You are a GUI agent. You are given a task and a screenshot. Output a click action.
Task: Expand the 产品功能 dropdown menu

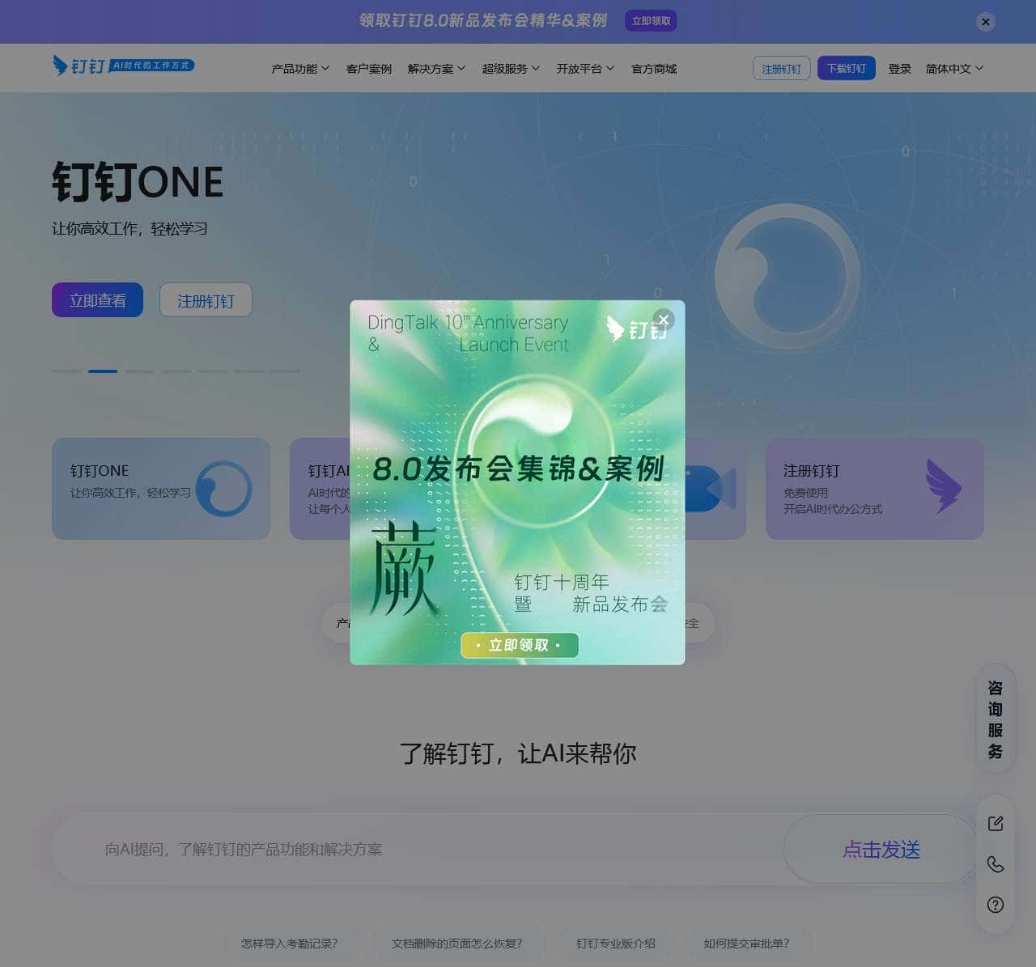pyautogui.click(x=299, y=69)
